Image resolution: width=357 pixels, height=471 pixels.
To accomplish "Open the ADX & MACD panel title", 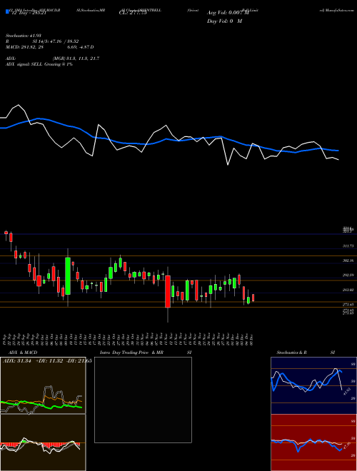I will pyautogui.click(x=23, y=353).
